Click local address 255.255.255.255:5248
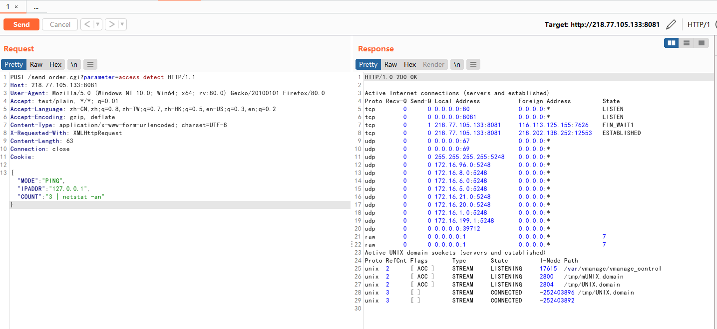This screenshot has width=717, height=329. (x=470, y=157)
